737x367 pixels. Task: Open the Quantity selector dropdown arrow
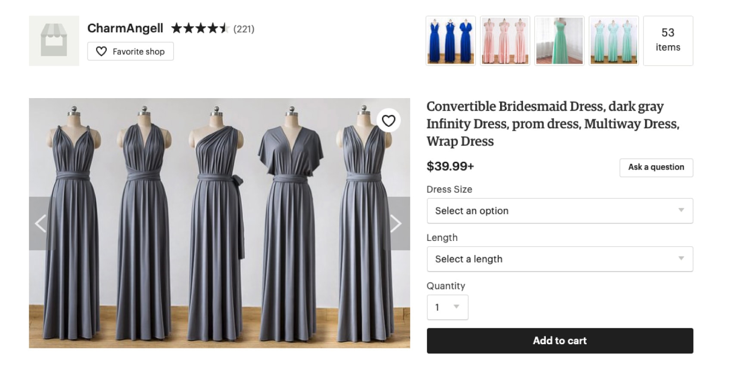click(457, 307)
